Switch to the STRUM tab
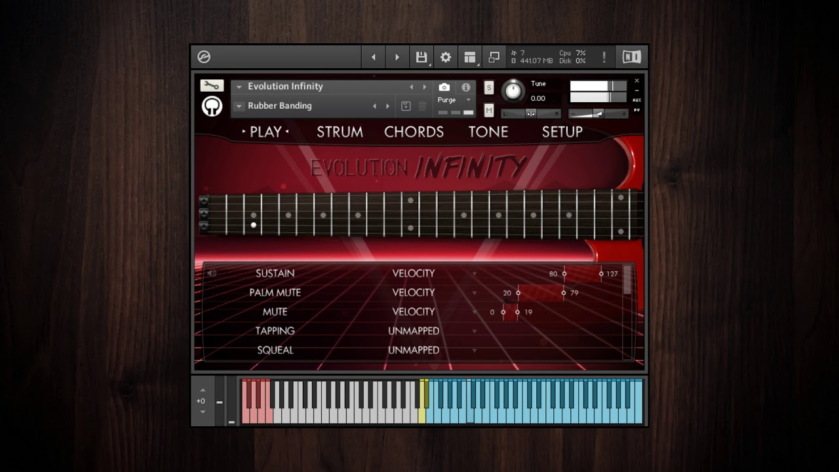This screenshot has width=839, height=472. coord(340,132)
